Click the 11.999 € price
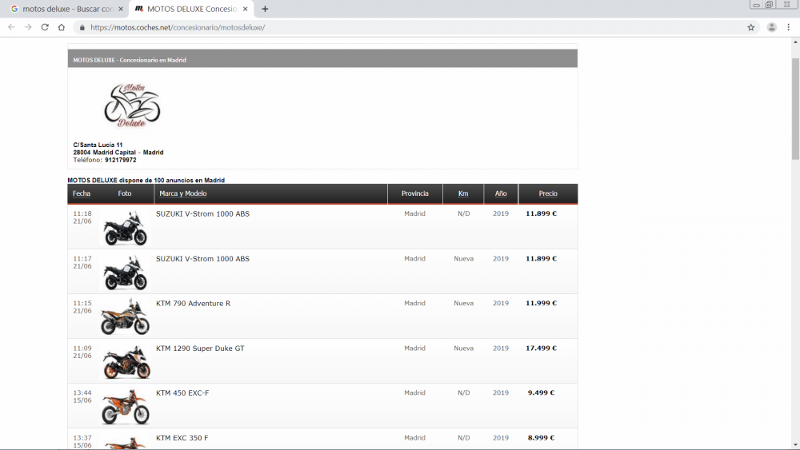800x450 pixels. click(x=542, y=303)
